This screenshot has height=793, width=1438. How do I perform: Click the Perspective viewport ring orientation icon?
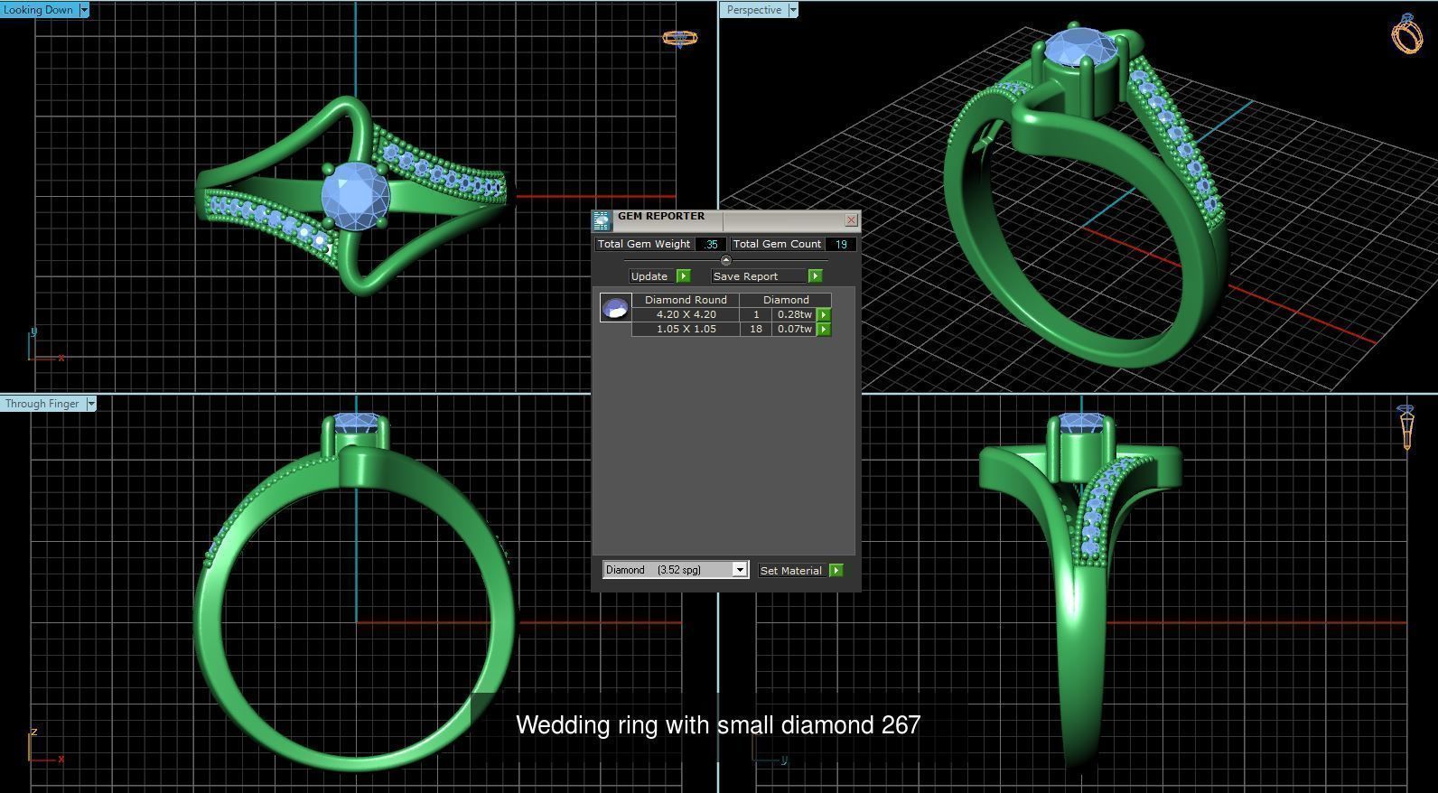coord(1406,33)
